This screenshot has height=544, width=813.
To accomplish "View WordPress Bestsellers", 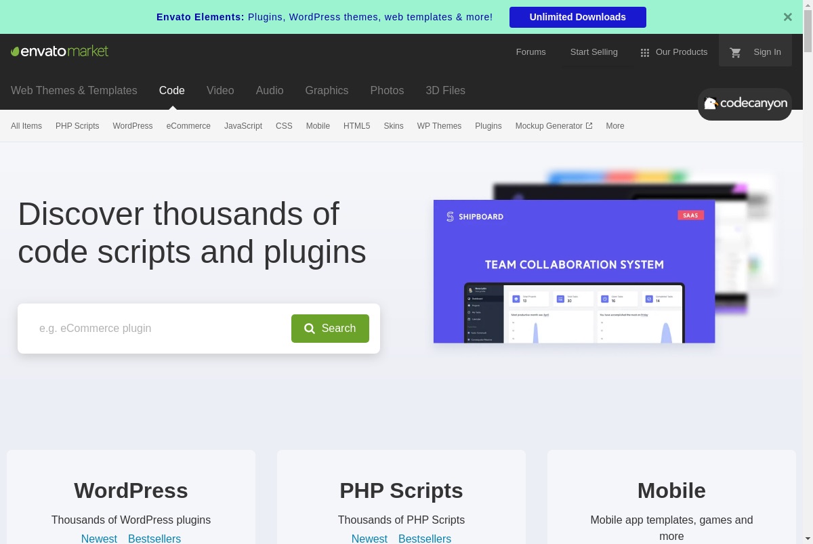I will click(154, 539).
